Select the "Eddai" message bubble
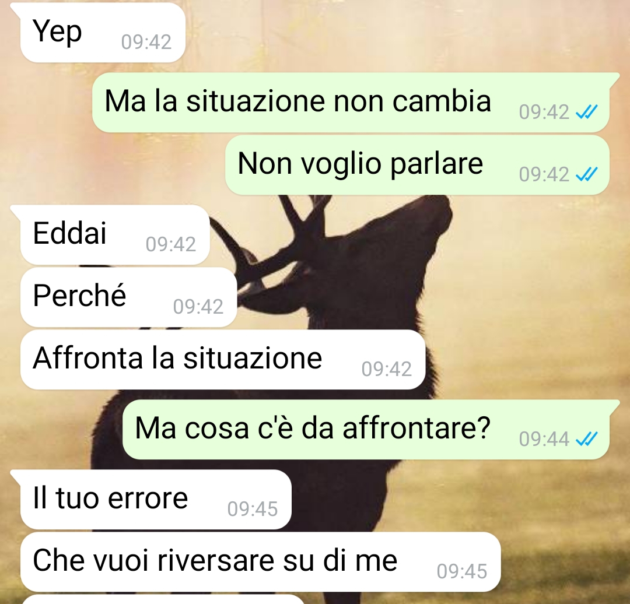The image size is (630, 604). point(115,234)
